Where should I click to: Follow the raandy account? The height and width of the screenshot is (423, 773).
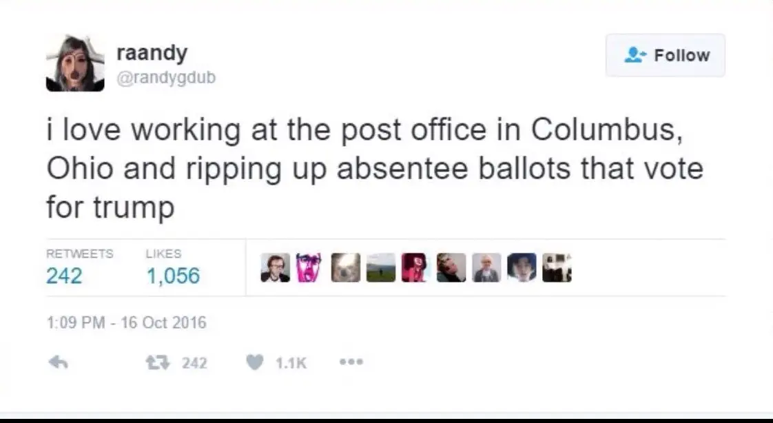click(666, 55)
